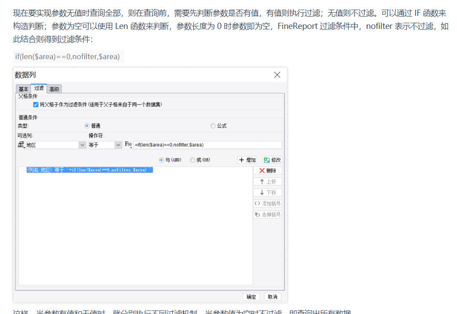The height and width of the screenshot is (314, 457).
Task: Toggle 将父格子作为过滤条件 checkbox
Action: [x=36, y=105]
